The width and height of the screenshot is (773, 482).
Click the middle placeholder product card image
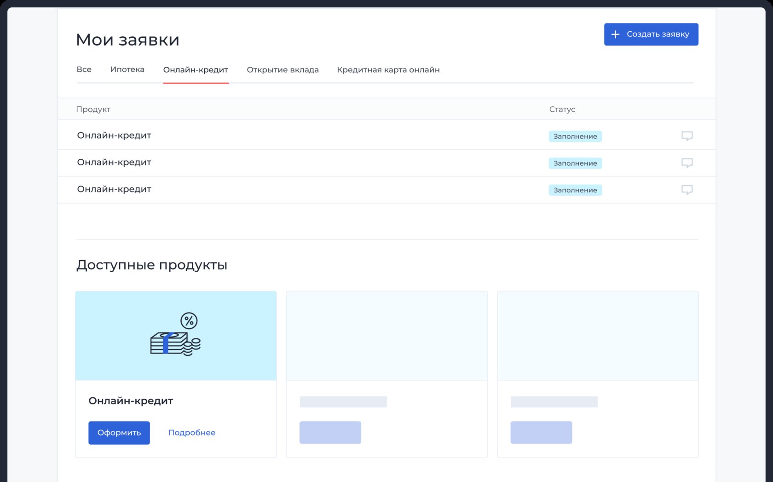click(386, 336)
